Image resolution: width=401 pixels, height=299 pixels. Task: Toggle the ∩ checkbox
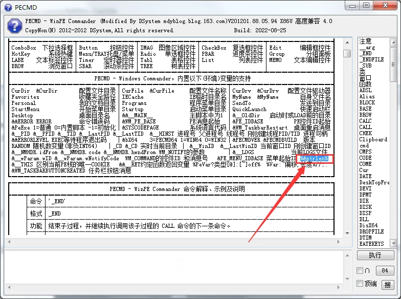pyautogui.click(x=360, y=270)
